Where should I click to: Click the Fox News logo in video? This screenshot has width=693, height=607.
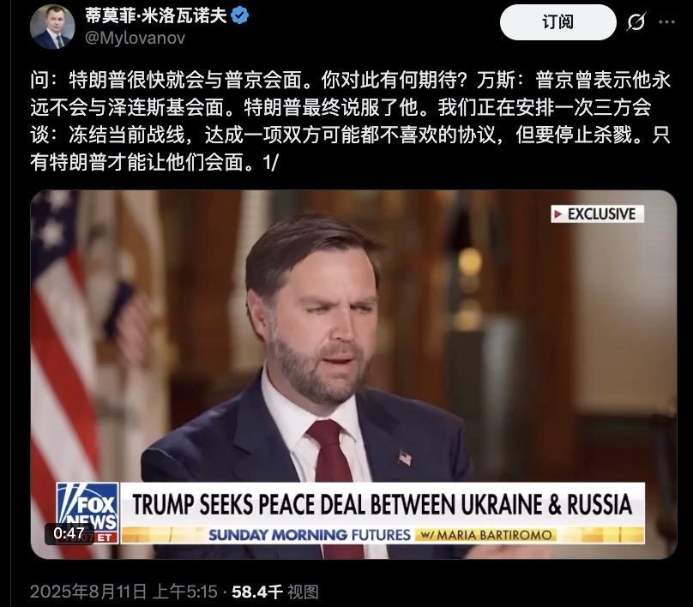pos(87,507)
